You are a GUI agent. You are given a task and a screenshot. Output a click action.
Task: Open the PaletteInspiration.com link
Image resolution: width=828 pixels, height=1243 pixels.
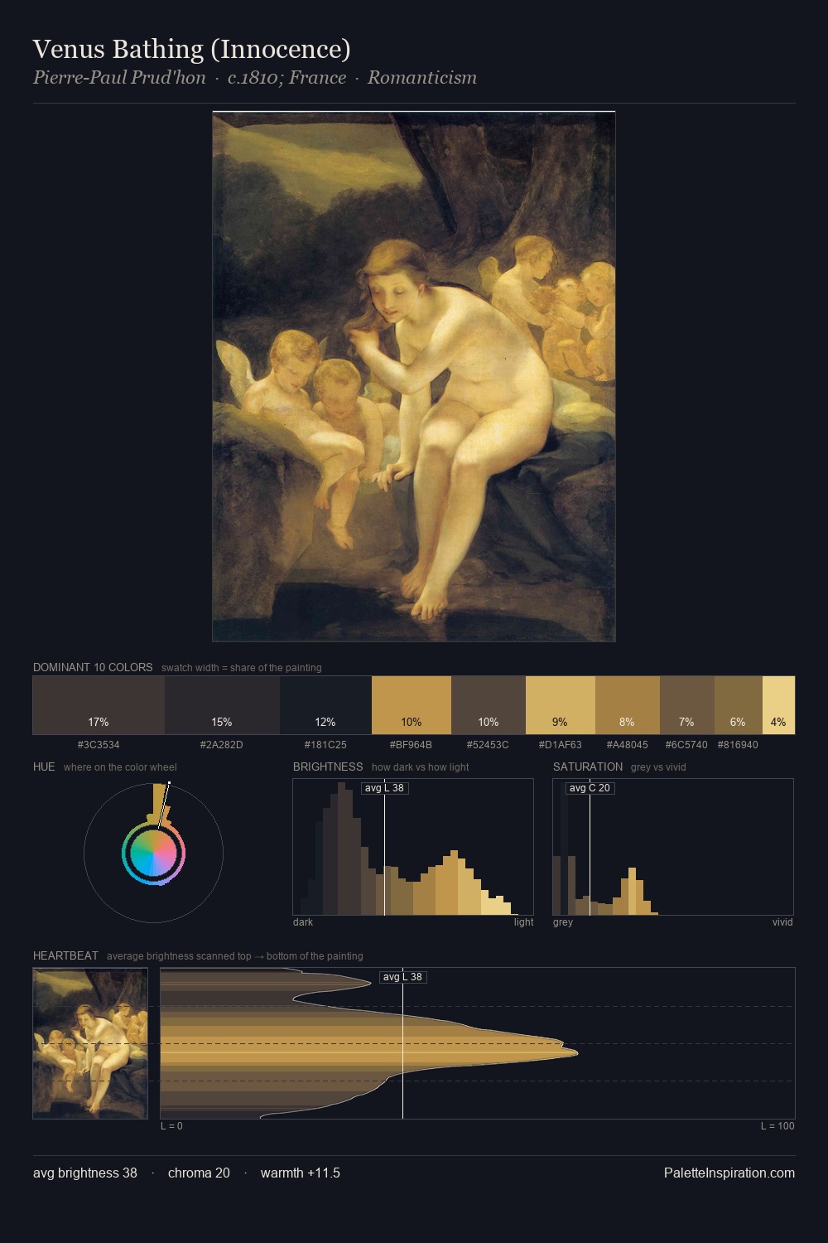coord(729,1173)
